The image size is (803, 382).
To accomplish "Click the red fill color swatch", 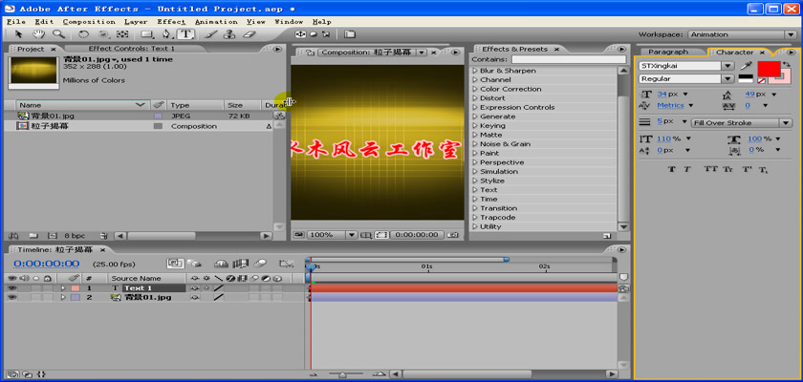I will point(769,69).
